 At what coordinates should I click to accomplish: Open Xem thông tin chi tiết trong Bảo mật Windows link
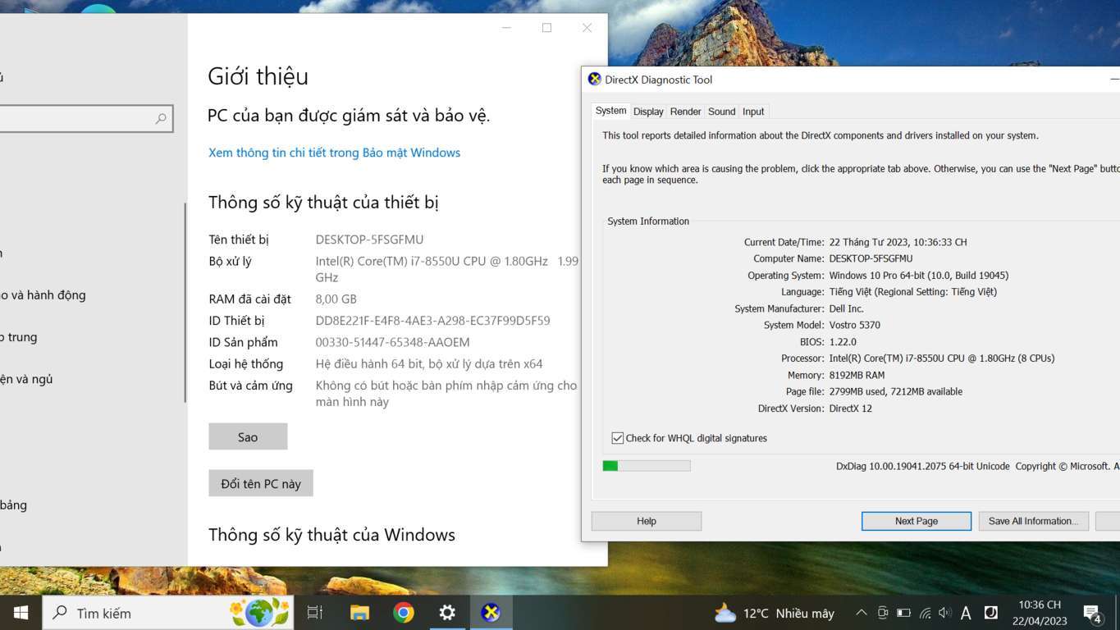click(334, 153)
